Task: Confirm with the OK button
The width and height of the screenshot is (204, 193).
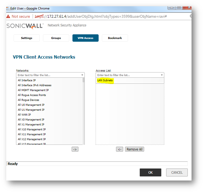Action: (150, 172)
